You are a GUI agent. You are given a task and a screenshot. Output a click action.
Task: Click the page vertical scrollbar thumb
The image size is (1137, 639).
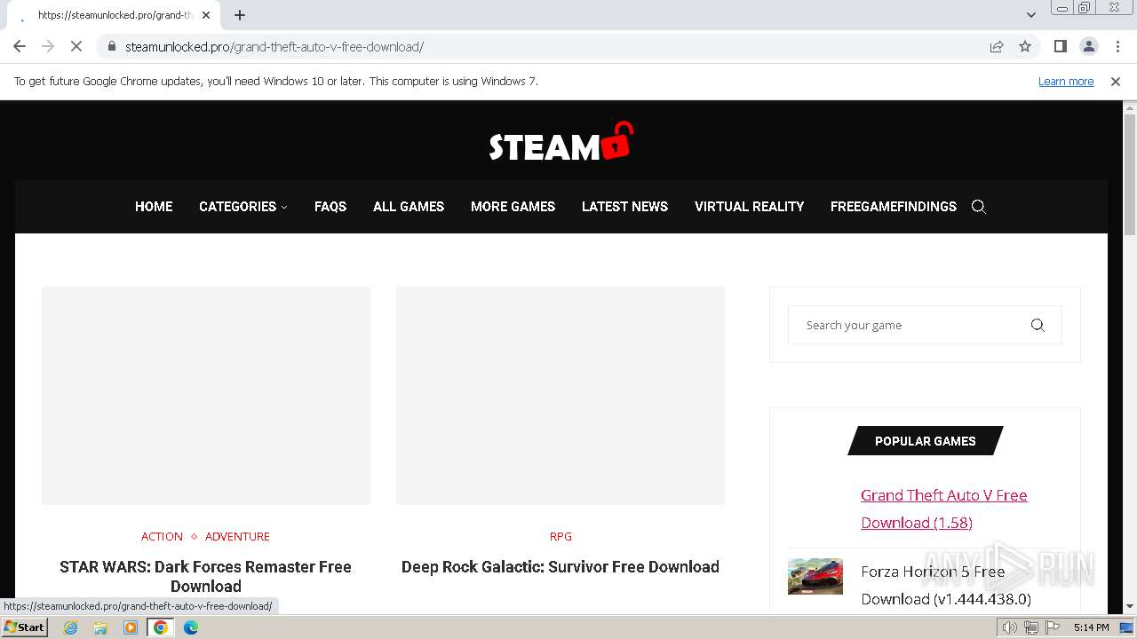click(1130, 175)
